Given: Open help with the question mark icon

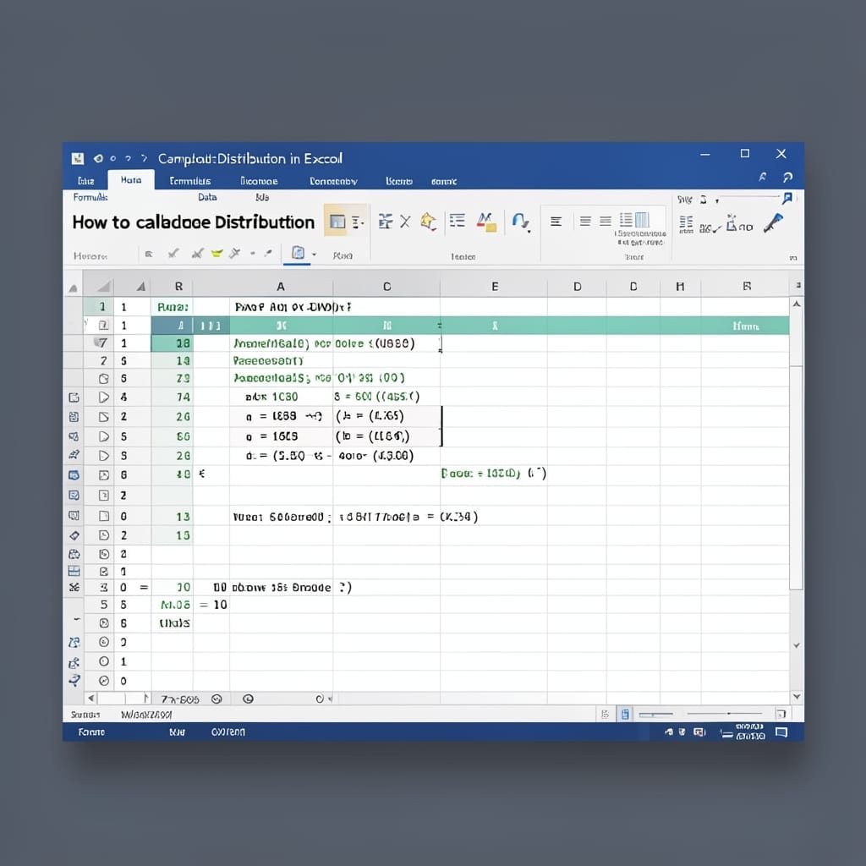Looking at the screenshot, I should 787,177.
